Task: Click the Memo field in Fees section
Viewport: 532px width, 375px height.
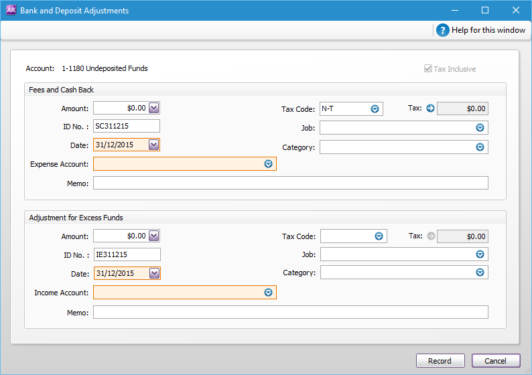Action: click(290, 183)
